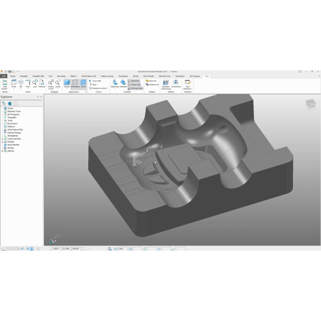Click the Draw All button

[x=151, y=81]
